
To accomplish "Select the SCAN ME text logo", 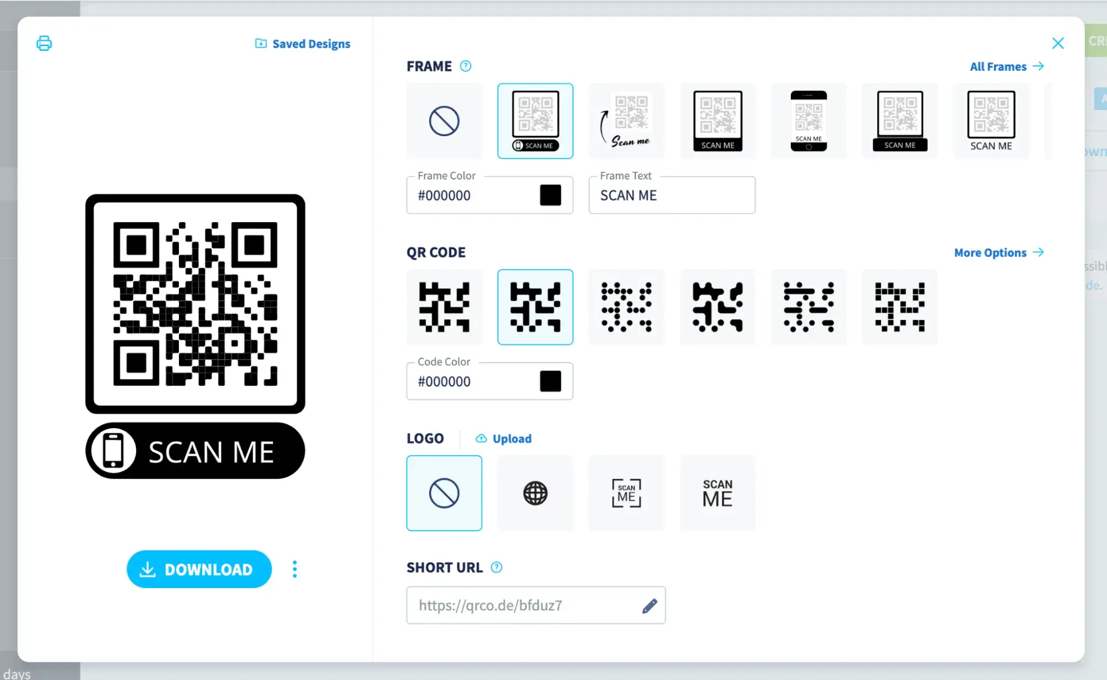I will pos(717,493).
